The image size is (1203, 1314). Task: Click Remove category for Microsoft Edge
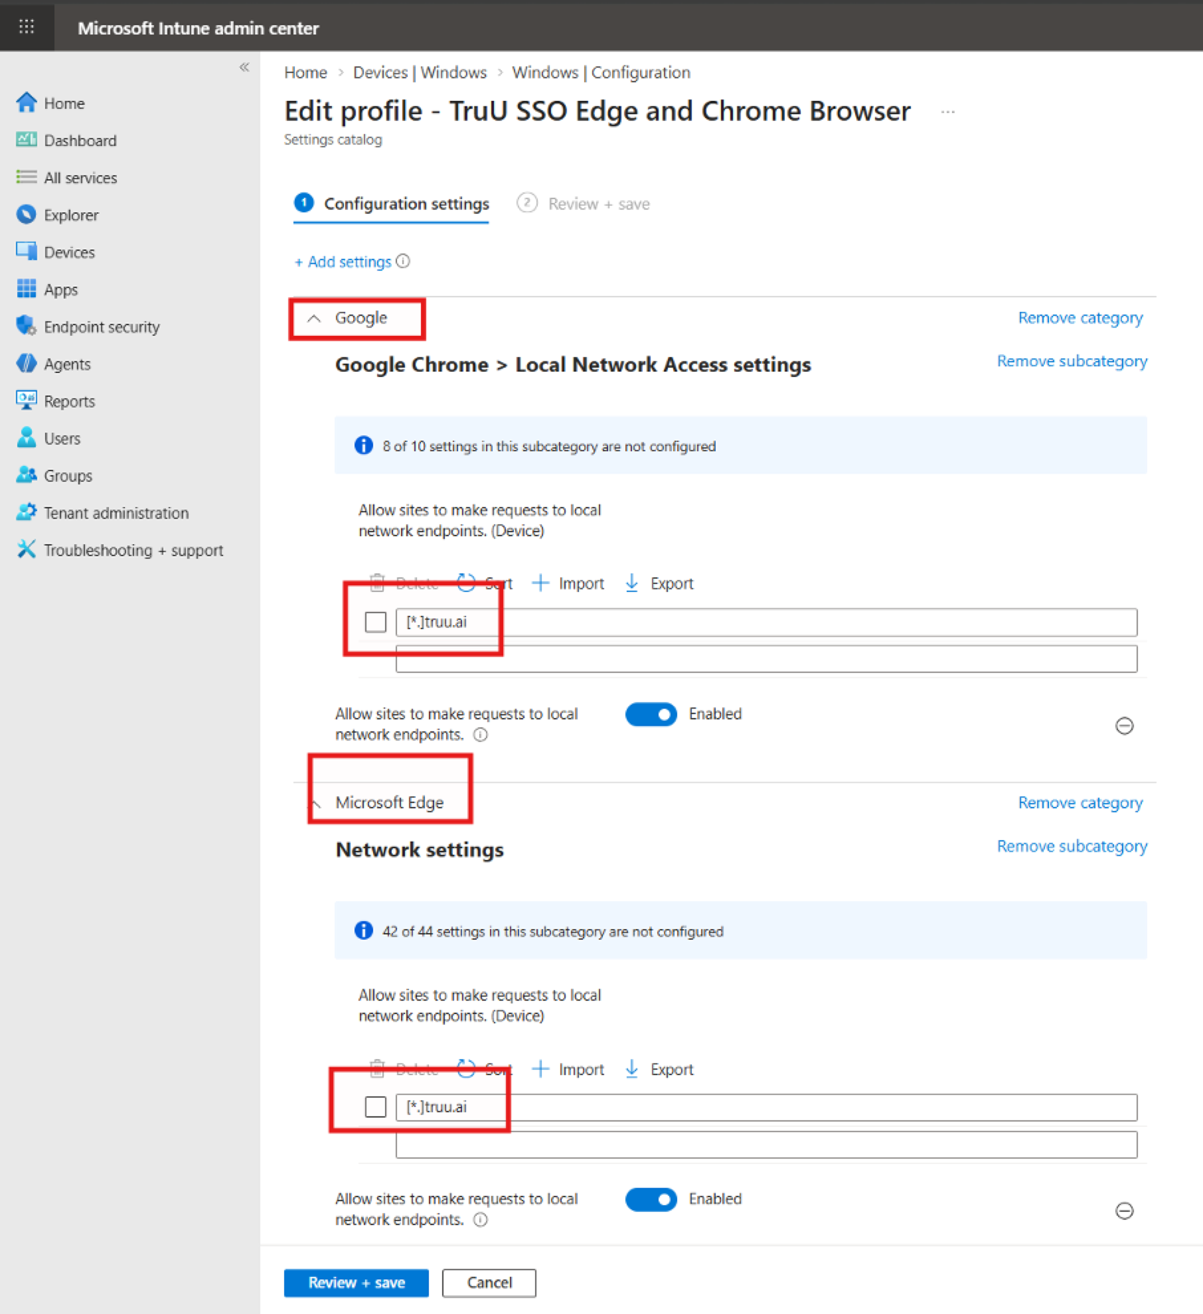click(x=1080, y=803)
